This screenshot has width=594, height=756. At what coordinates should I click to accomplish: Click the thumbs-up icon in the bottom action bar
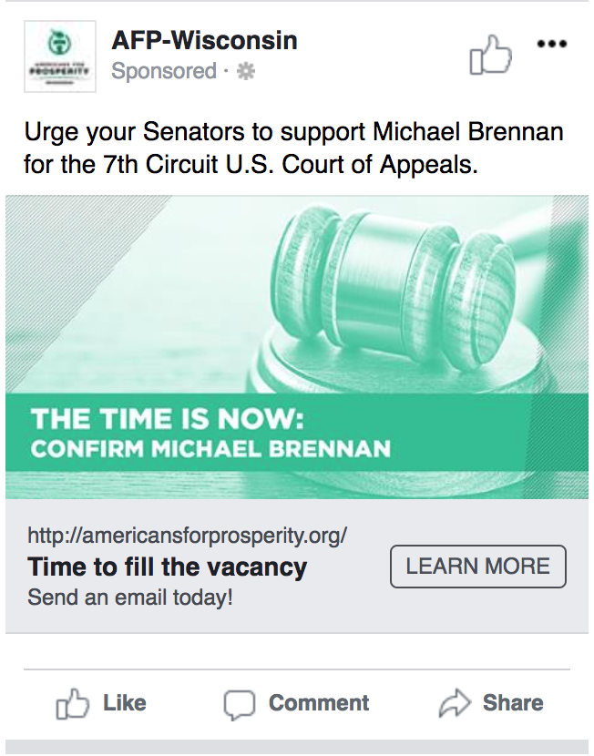tap(71, 704)
